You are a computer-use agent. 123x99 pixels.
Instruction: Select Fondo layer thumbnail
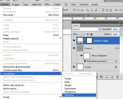(x=80, y=67)
